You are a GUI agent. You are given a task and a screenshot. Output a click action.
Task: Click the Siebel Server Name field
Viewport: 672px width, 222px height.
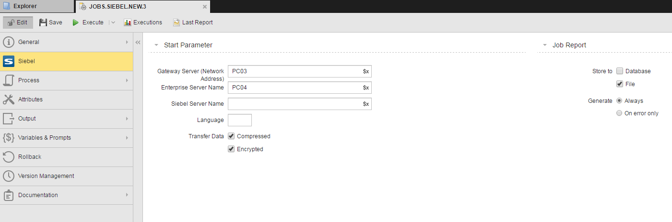coord(295,104)
